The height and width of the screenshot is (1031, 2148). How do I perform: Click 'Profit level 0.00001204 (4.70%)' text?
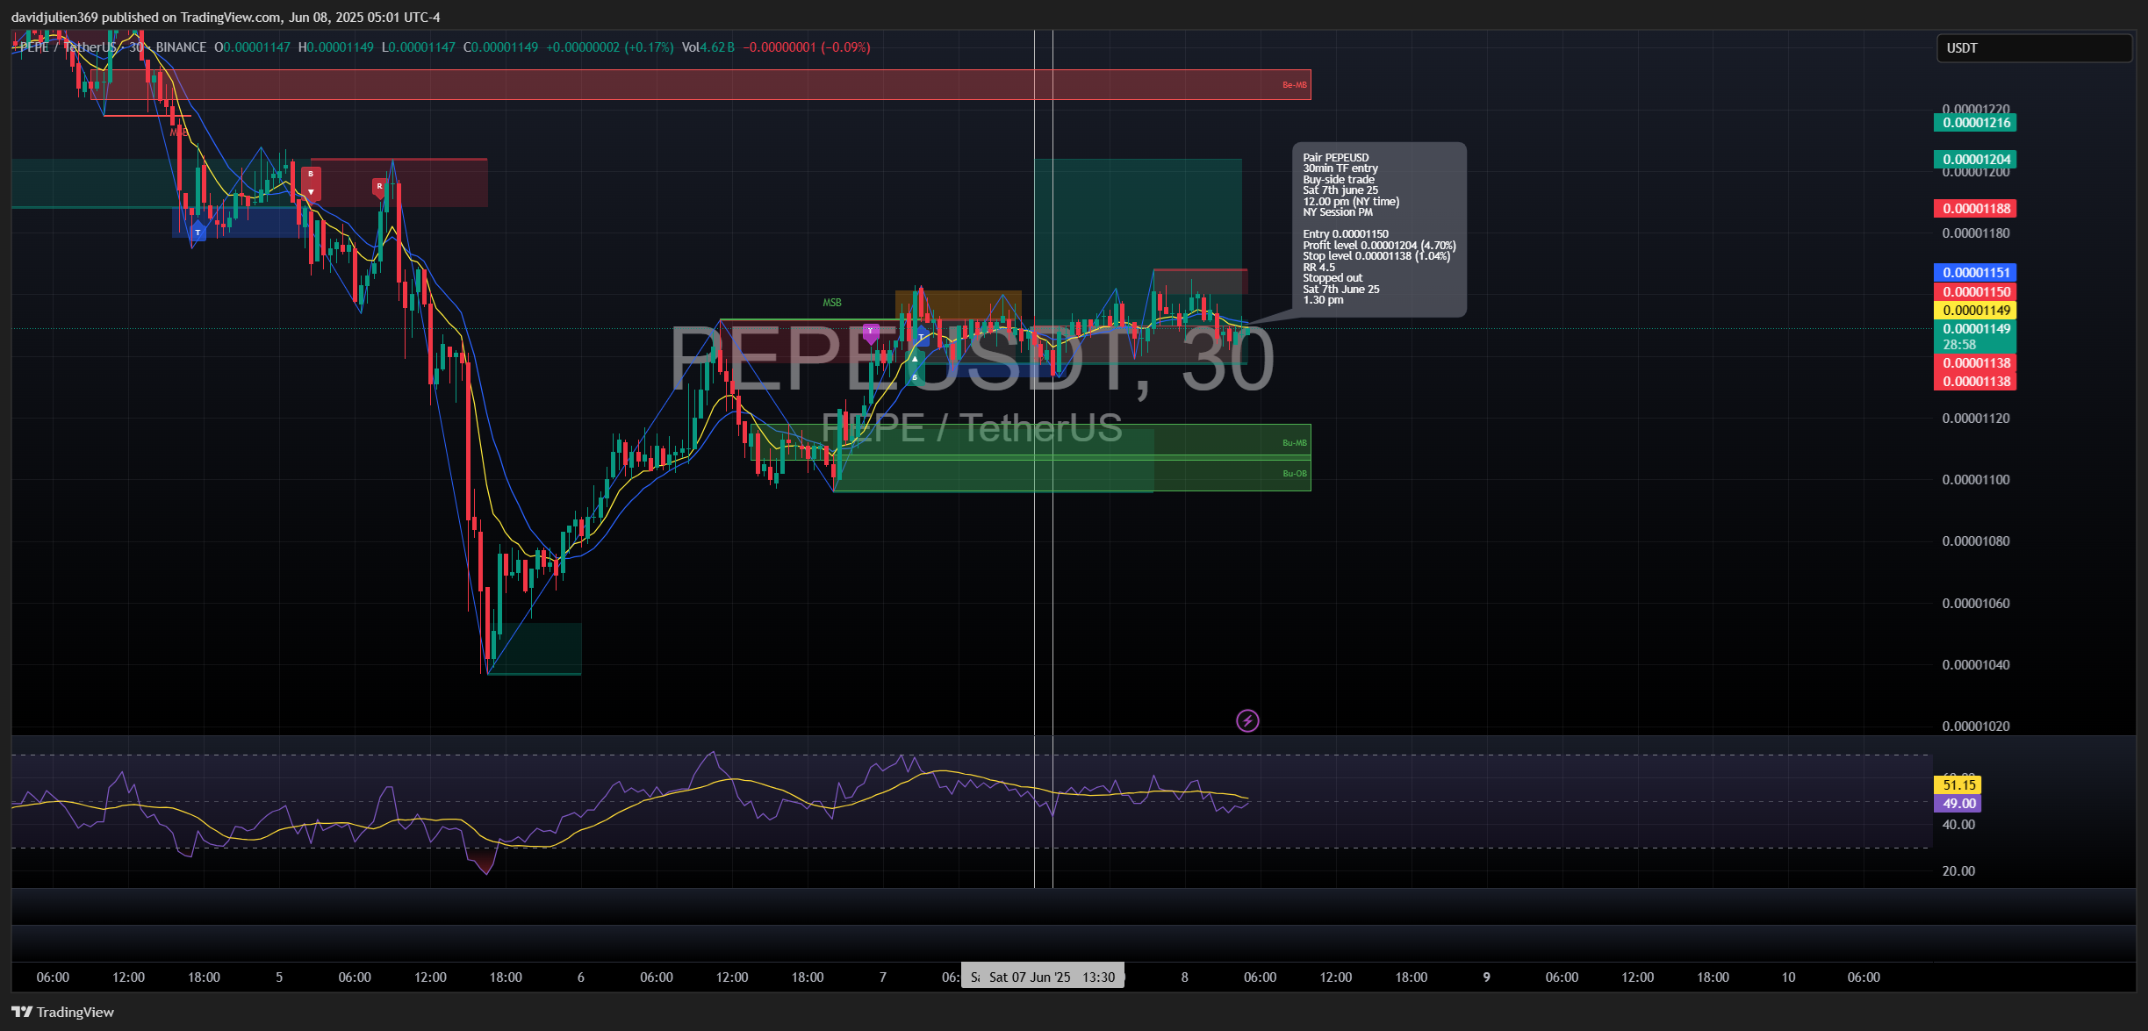point(1379,246)
